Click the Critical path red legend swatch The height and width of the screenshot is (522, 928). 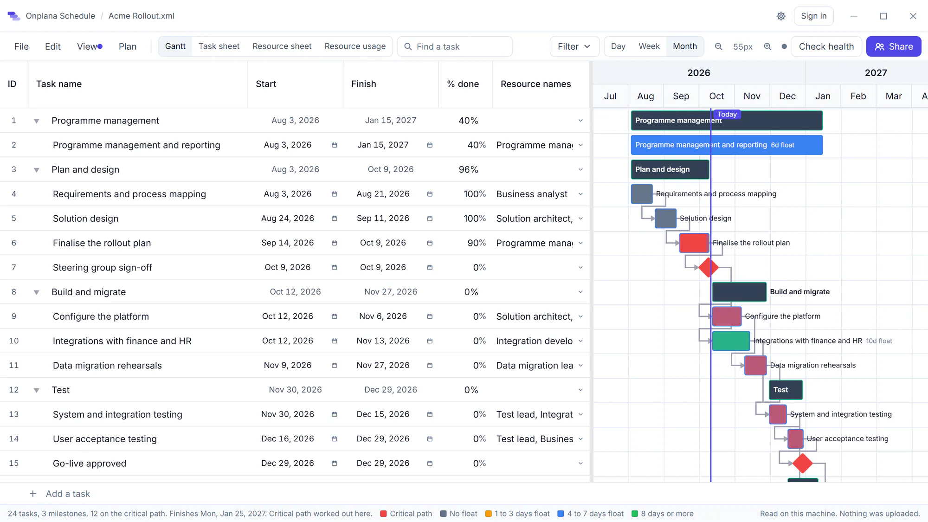click(383, 514)
